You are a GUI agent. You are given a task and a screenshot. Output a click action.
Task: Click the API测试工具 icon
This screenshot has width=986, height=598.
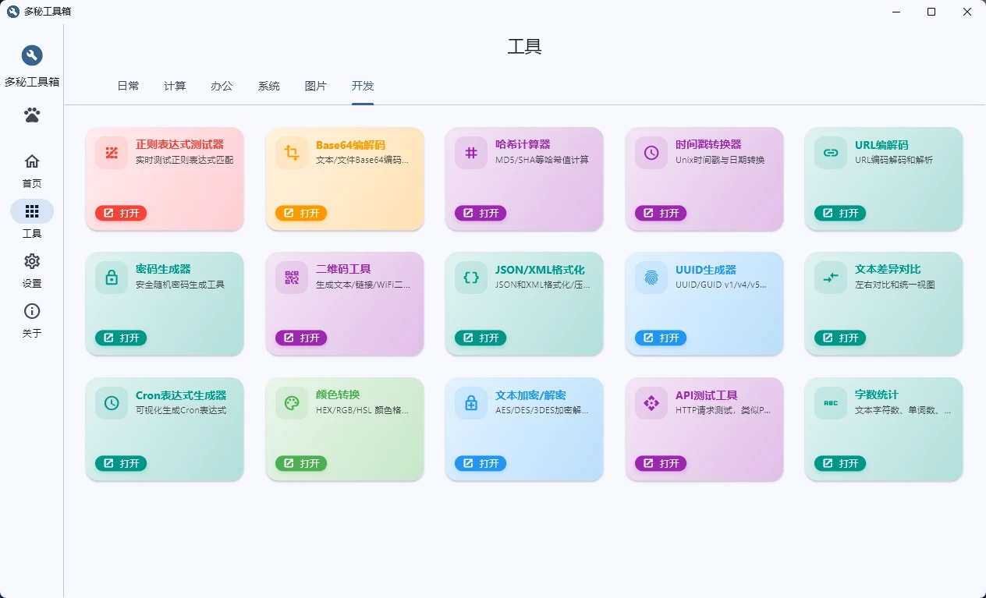tap(651, 403)
